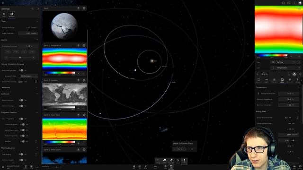Click the selected thermometer icon in bottom toolbar
Screen dimensions: 303x170
click(x=184, y=161)
